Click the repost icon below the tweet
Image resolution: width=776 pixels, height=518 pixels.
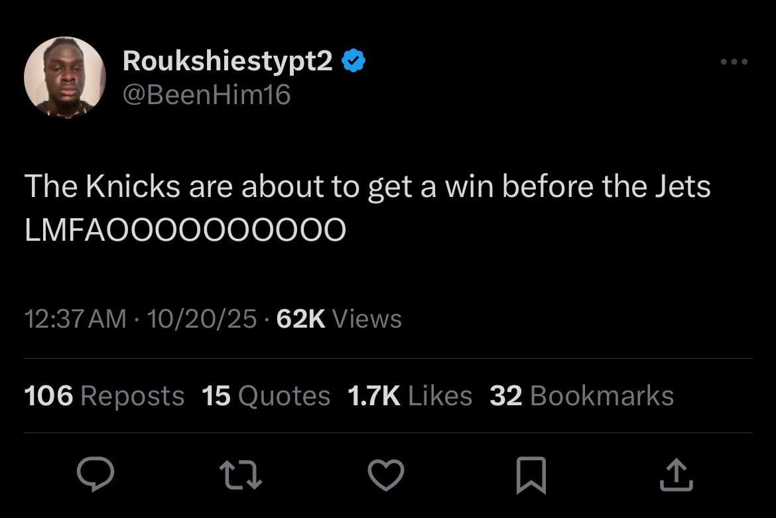241,474
